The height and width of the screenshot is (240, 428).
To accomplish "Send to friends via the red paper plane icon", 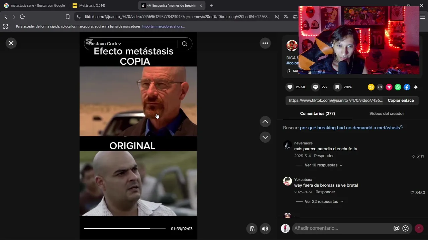I will [389, 87].
